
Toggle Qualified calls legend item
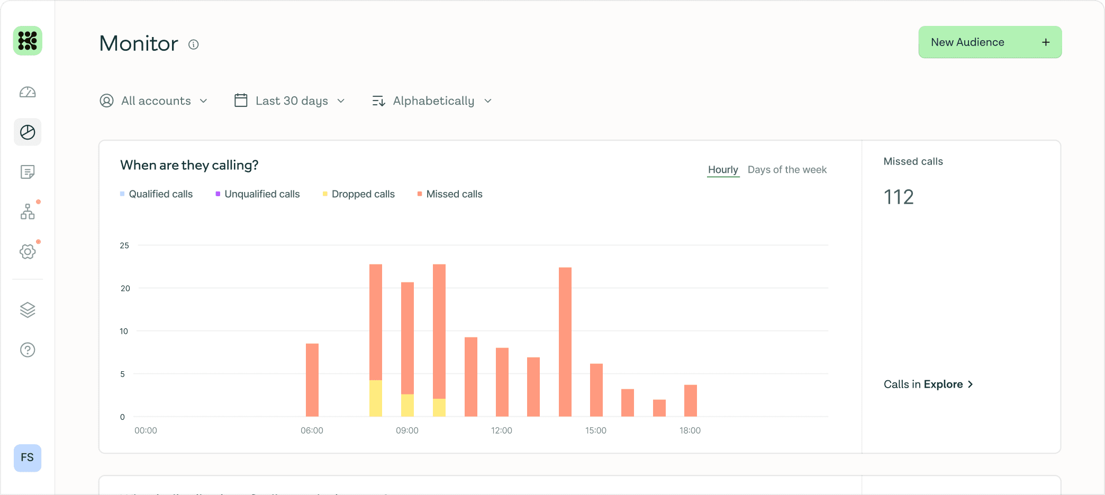tap(157, 194)
